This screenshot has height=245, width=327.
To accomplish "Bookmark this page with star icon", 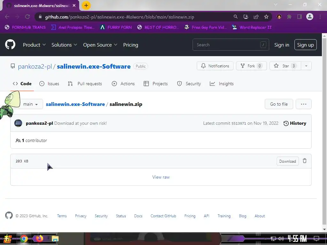I will coord(266,17).
